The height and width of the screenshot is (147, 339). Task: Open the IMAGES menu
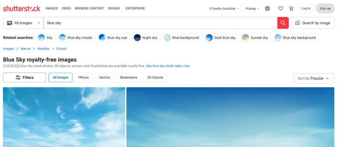pos(51,9)
